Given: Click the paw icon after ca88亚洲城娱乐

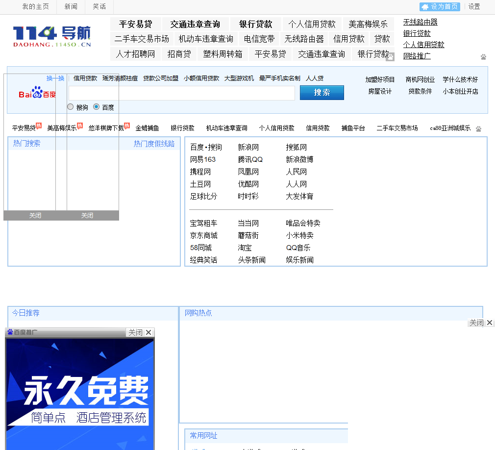Looking at the screenshot, I should [479, 129].
